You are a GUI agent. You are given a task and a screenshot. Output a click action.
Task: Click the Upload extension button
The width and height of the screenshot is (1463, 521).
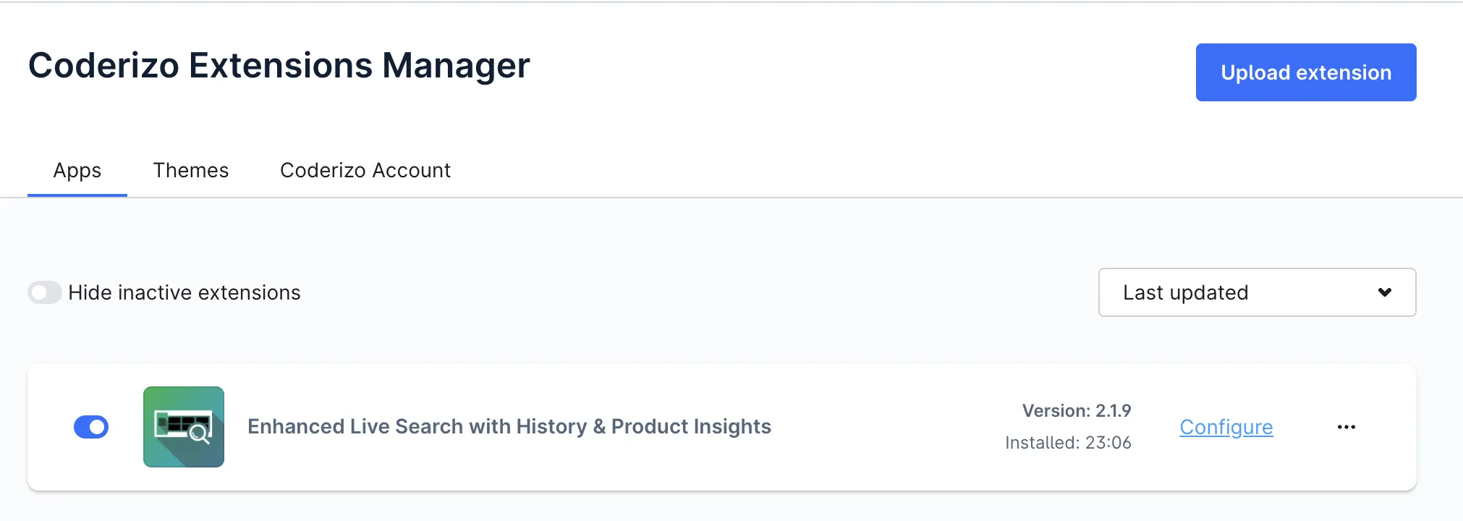1305,72
